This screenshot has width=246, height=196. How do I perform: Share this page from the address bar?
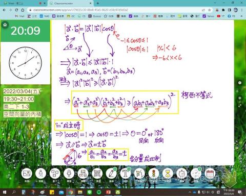pyautogui.click(x=203, y=10)
